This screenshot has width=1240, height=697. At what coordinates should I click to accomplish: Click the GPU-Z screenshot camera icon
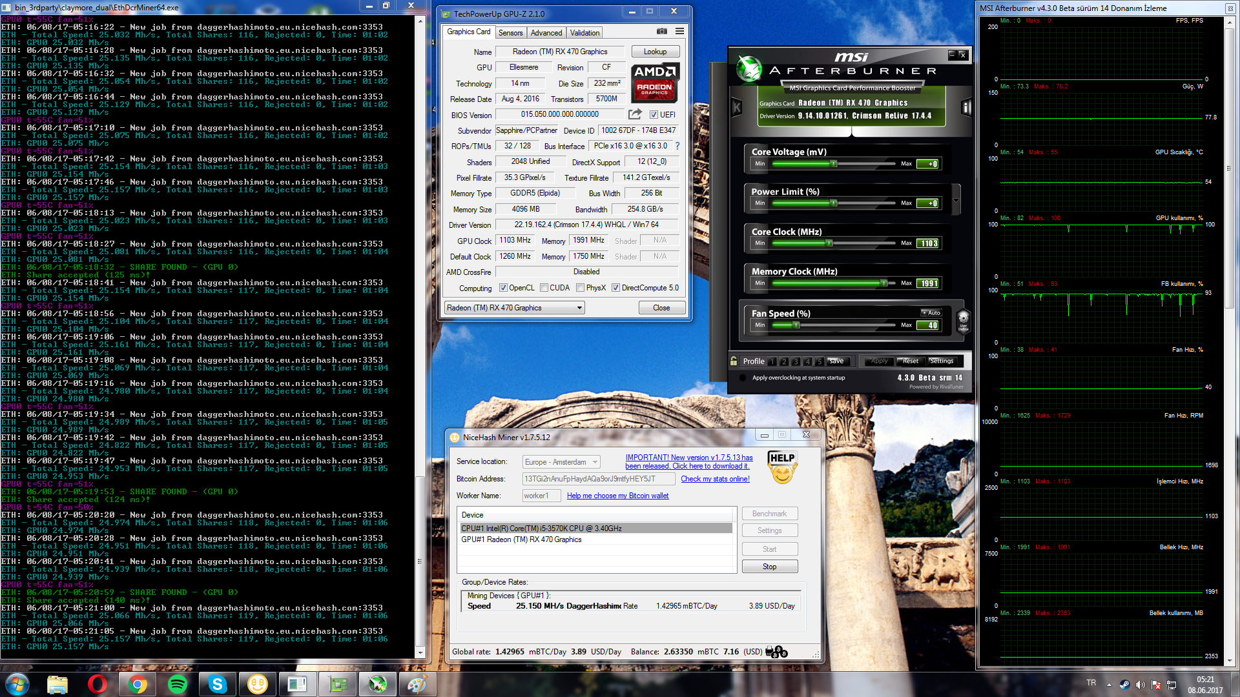662,31
